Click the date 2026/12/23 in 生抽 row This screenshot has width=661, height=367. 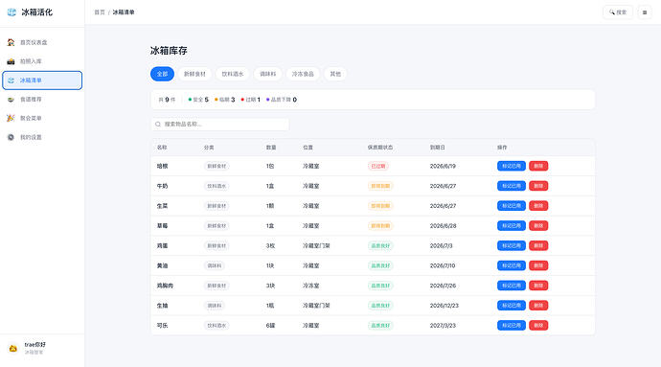coord(444,306)
